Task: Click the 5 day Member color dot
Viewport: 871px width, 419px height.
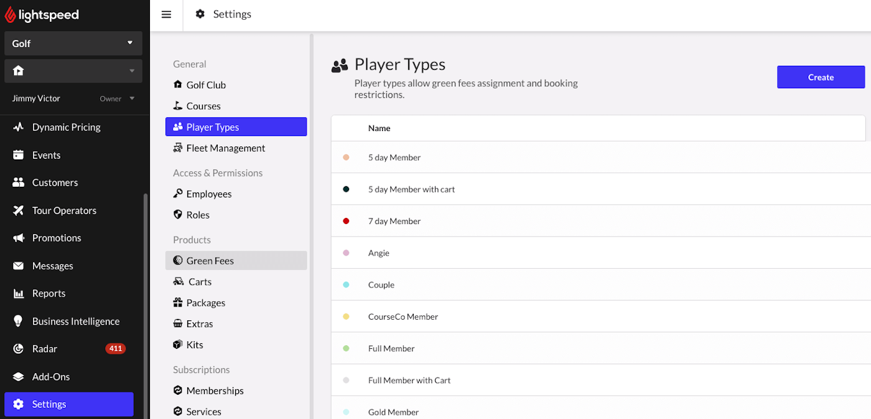Action: pyautogui.click(x=346, y=158)
